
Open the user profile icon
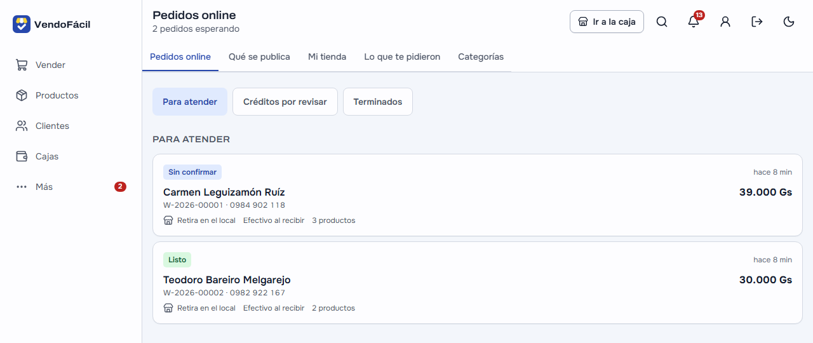[725, 22]
